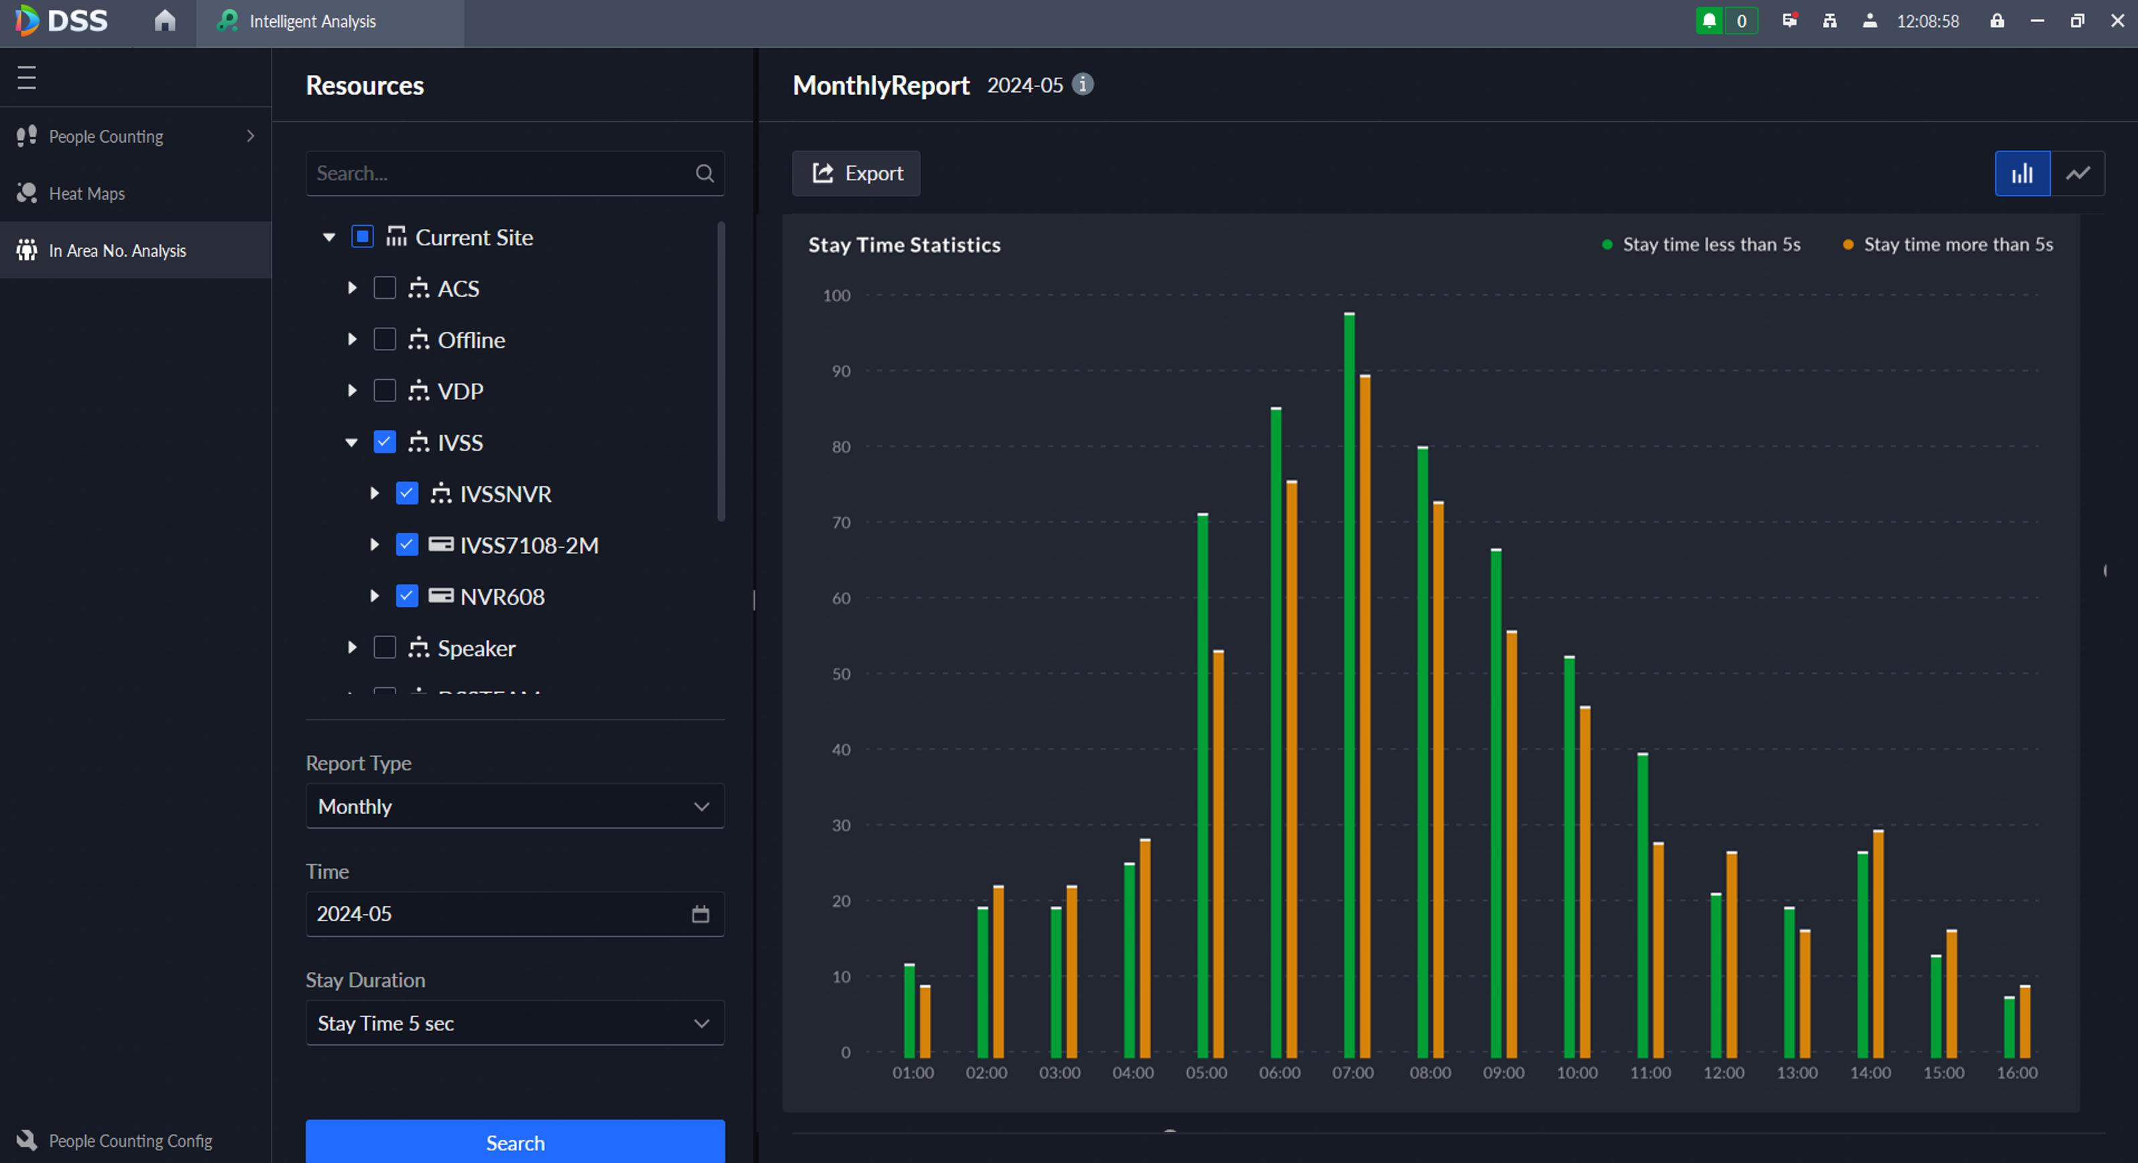This screenshot has height=1163, width=2138.
Task: Select the bar chart view icon
Action: 2022,174
